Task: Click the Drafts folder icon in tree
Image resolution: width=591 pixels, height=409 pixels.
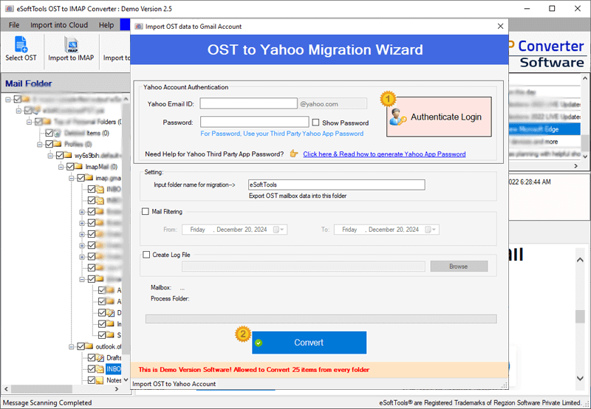Action: click(x=100, y=357)
